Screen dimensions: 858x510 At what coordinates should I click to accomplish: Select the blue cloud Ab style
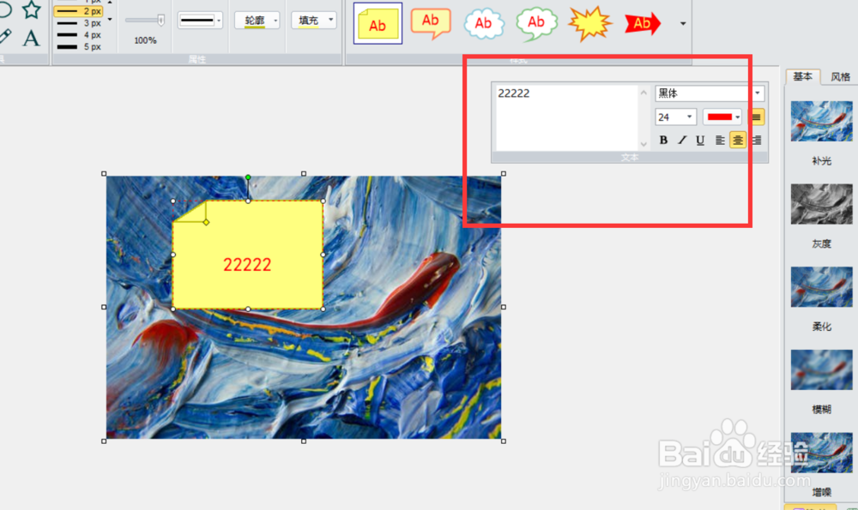click(484, 23)
